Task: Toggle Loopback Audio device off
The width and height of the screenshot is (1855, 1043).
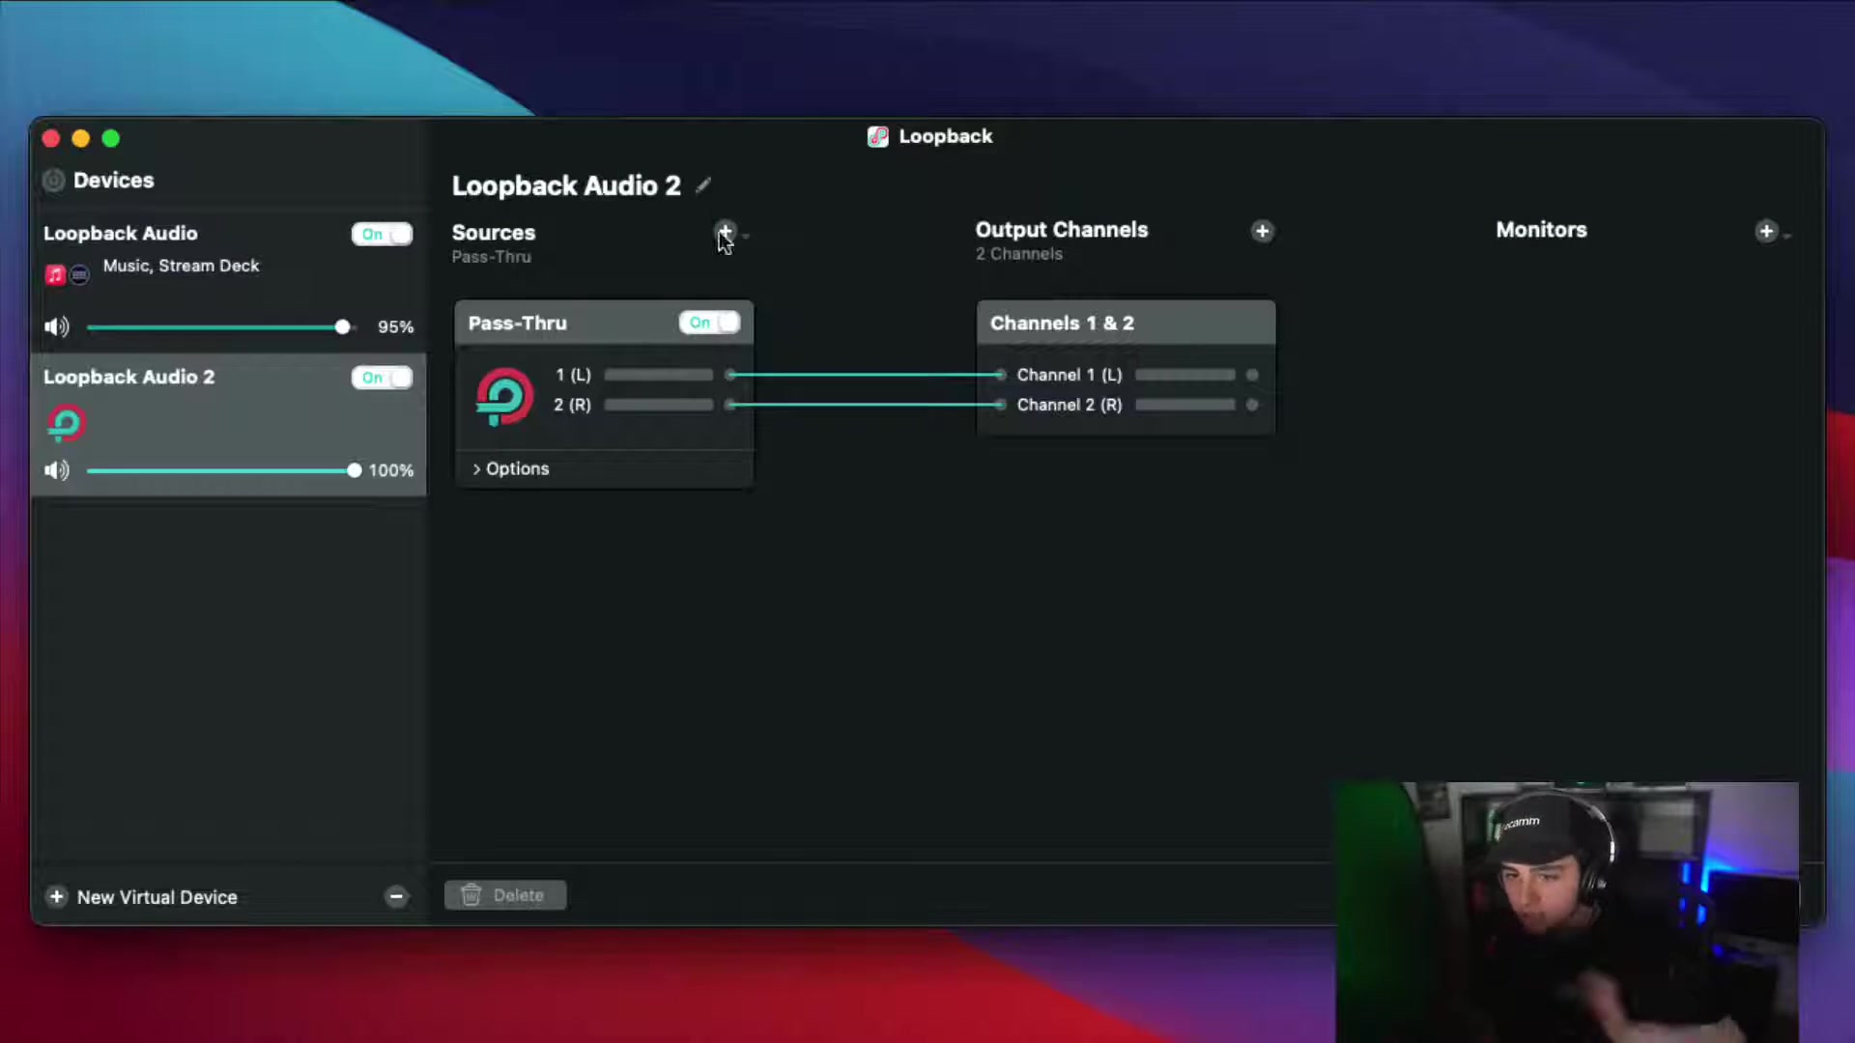Action: (x=382, y=234)
